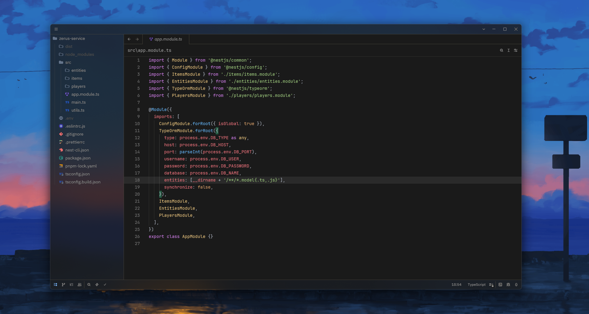Click the 18:54 cursor position indicator
The height and width of the screenshot is (314, 589).
pyautogui.click(x=456, y=285)
